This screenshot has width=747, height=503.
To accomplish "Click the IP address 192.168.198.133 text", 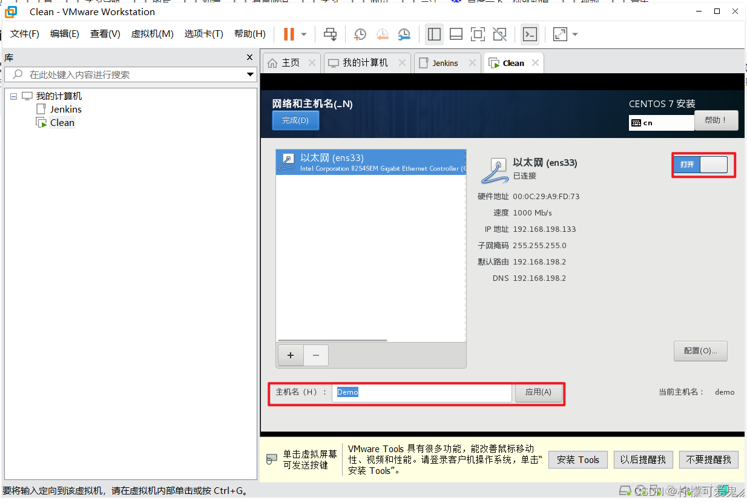I will pos(544,229).
